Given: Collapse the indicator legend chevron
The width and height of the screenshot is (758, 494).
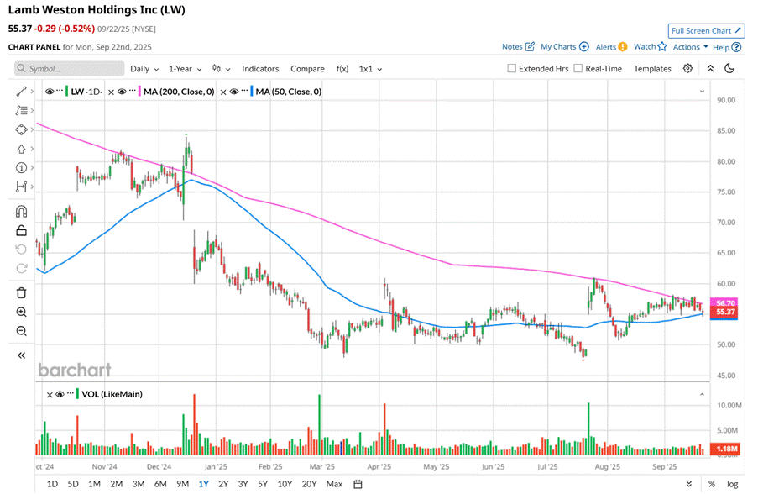Looking at the screenshot, I should [x=702, y=91].
